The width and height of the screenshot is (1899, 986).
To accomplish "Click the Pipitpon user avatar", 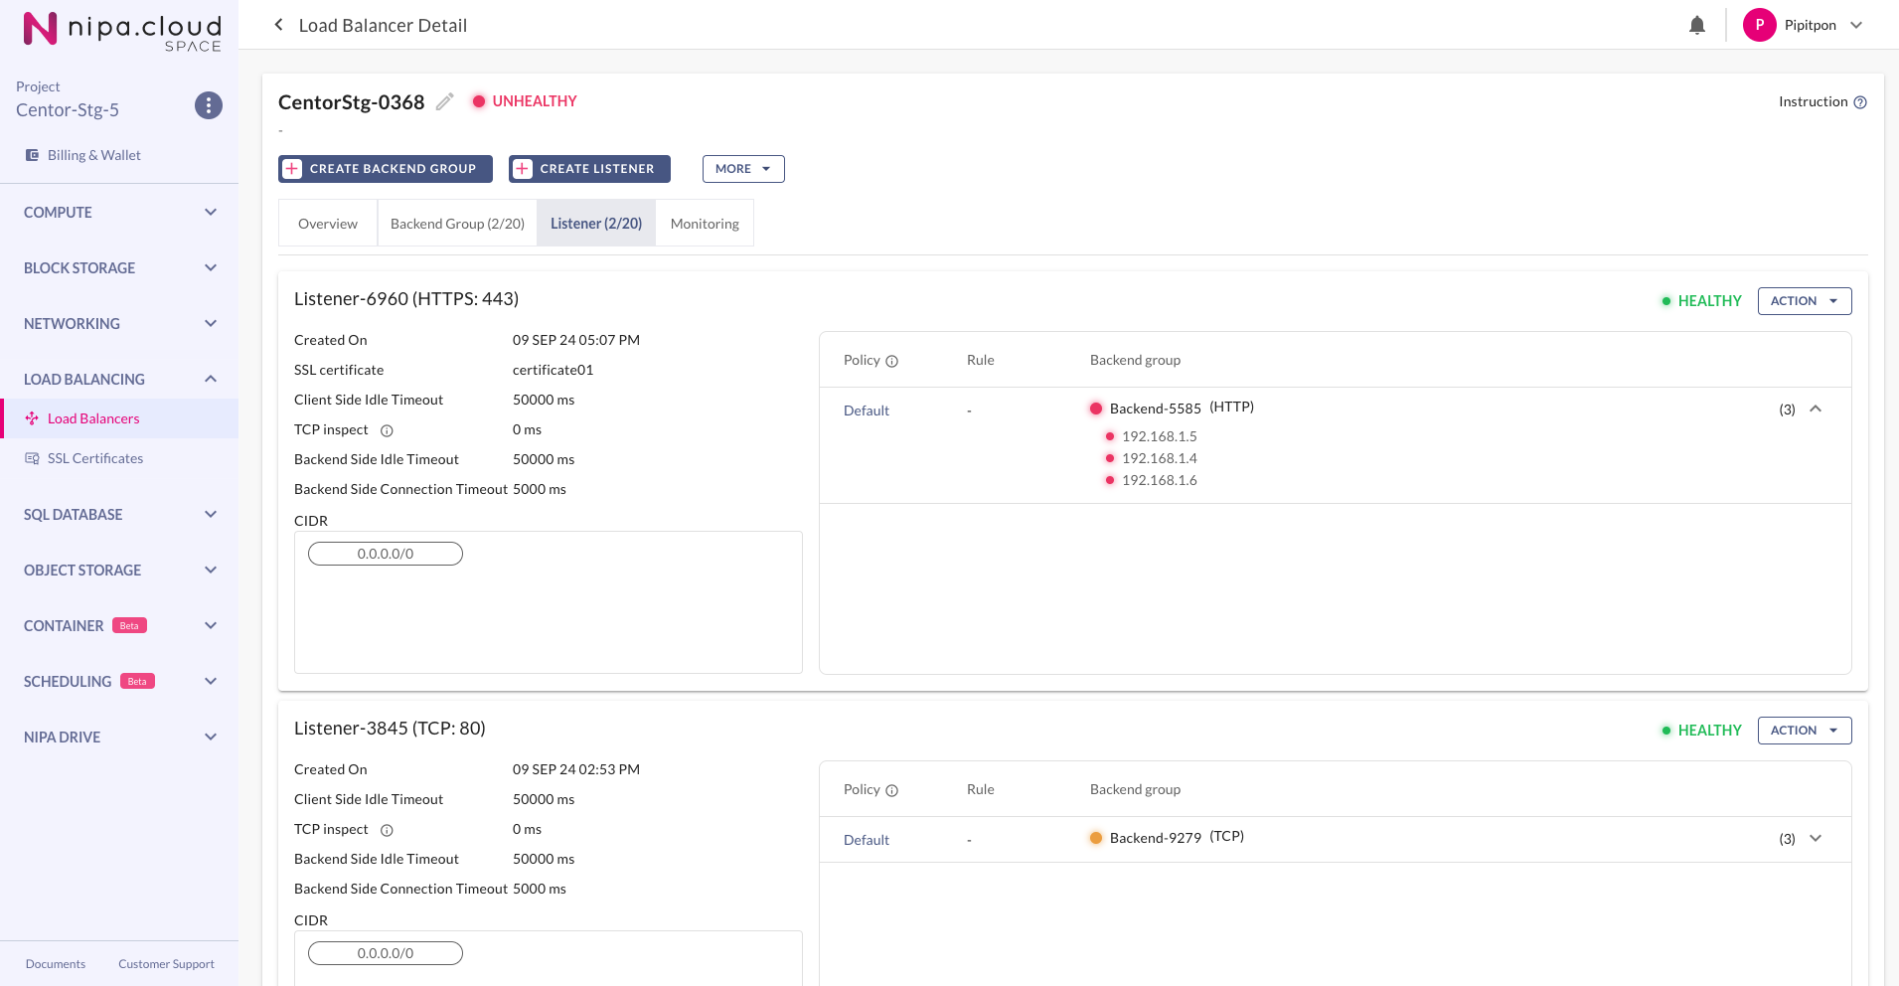I will pyautogui.click(x=1760, y=25).
